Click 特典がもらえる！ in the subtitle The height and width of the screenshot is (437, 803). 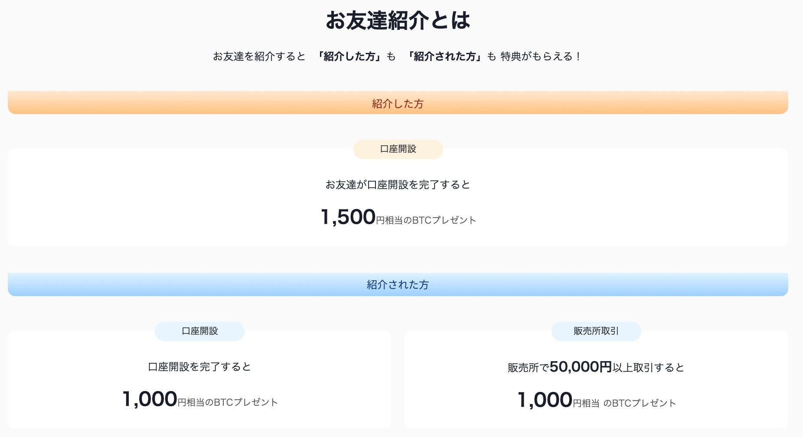pos(541,56)
